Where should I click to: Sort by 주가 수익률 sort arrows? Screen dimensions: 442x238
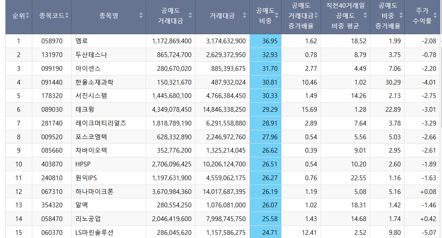pos(436,15)
